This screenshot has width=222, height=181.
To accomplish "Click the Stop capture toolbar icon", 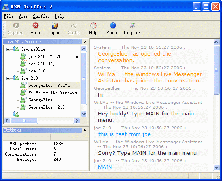I will (36, 25).
